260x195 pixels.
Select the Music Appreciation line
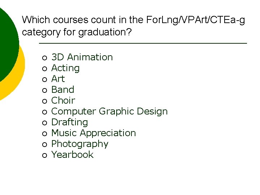coord(94,133)
